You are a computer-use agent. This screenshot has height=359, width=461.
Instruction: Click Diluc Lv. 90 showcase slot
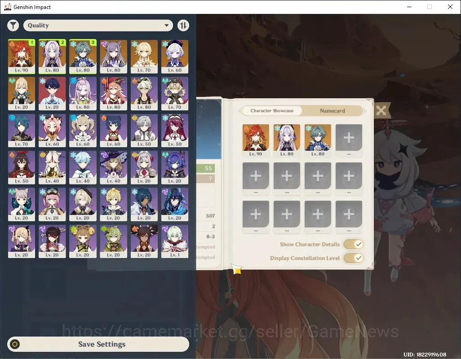[256, 140]
